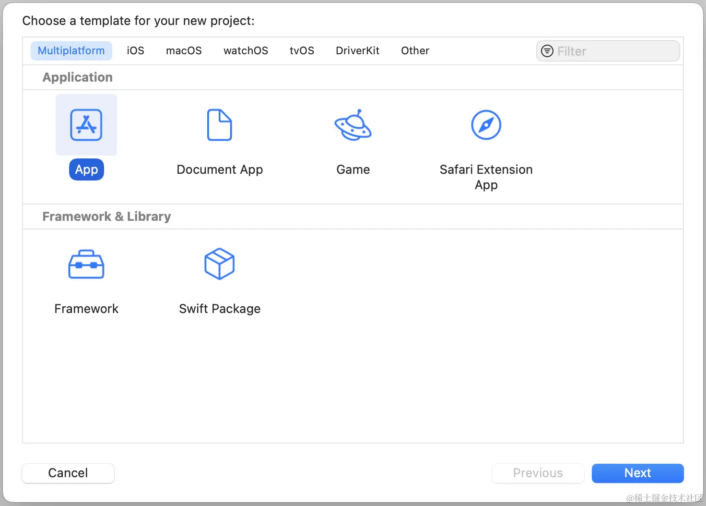Click the Previous button

coord(538,473)
